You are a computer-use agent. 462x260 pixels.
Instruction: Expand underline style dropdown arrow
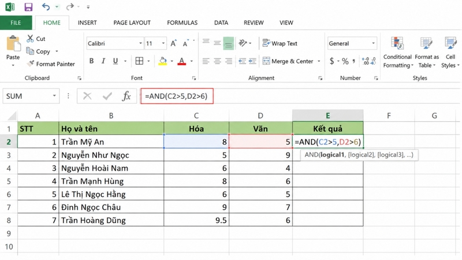pyautogui.click(x=125, y=61)
